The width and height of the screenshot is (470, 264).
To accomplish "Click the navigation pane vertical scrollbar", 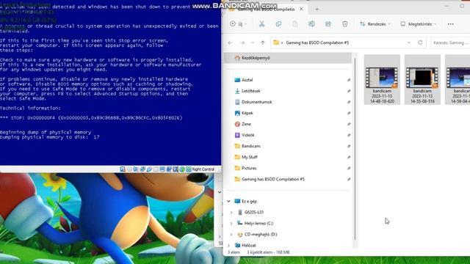I will (x=355, y=150).
